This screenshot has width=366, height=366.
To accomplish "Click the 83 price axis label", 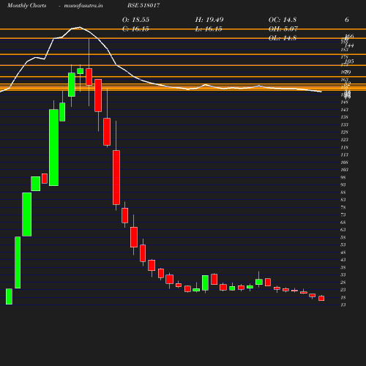I will [x=343, y=200].
